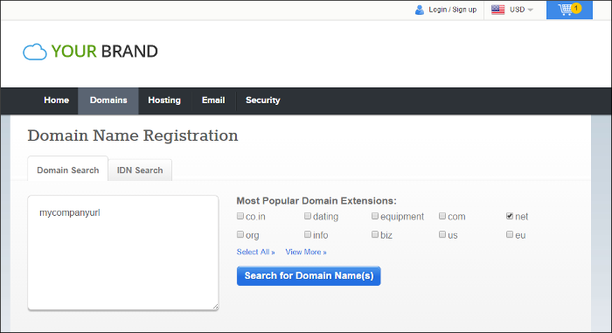Click in the domain name text area

(x=123, y=253)
